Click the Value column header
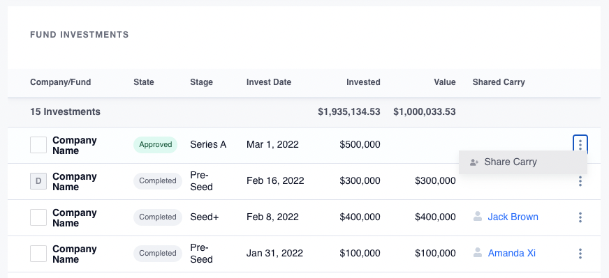Screen dimensions: 609x278 click(445, 82)
